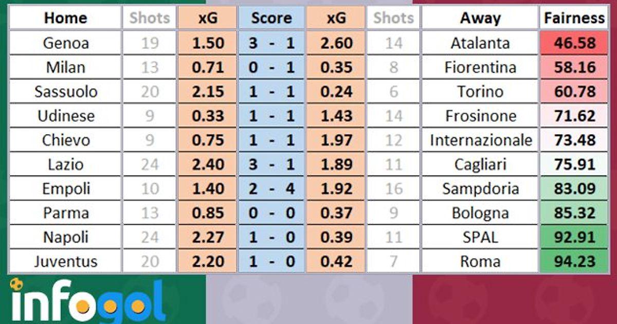Click the 75.91 fairness value for Cagliari

[x=574, y=165]
